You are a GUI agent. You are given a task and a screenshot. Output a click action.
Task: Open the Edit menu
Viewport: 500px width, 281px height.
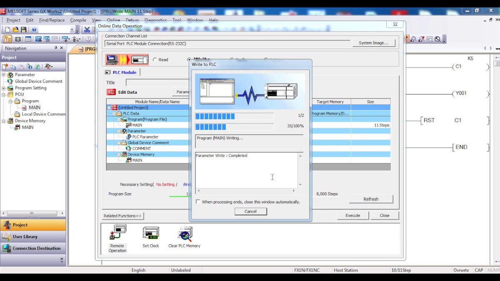pyautogui.click(x=30, y=20)
